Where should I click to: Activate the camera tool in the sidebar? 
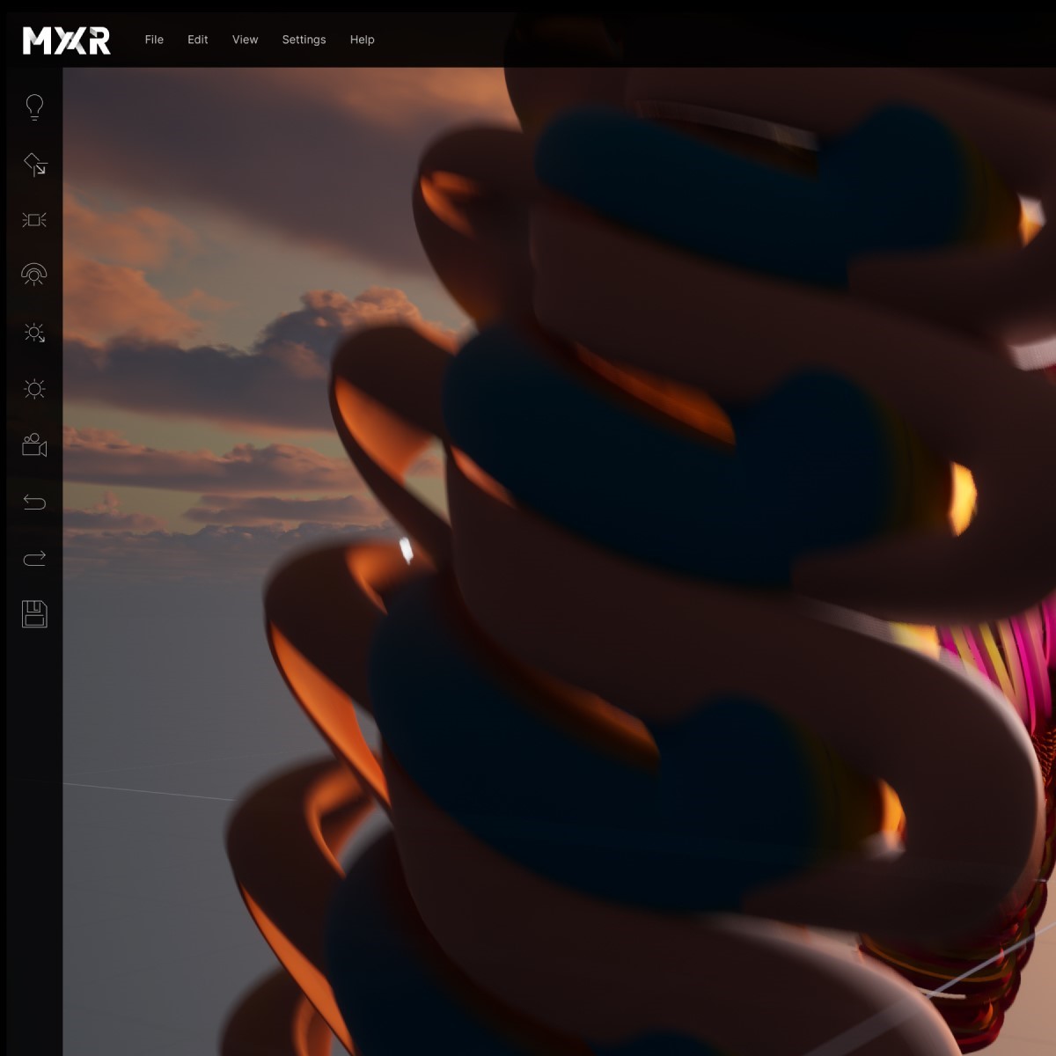[x=33, y=447]
